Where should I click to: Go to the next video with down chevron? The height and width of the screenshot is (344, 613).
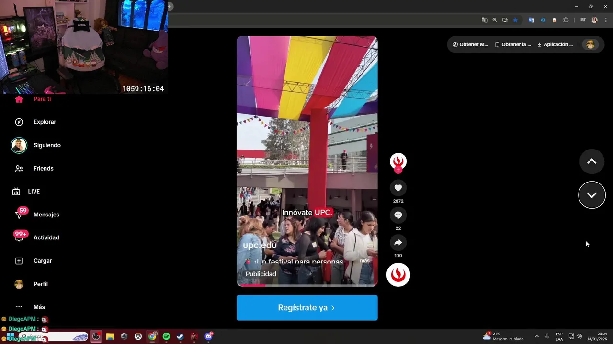[592, 195]
